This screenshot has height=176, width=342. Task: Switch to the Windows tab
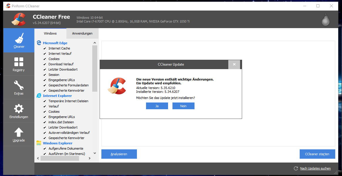50,33
